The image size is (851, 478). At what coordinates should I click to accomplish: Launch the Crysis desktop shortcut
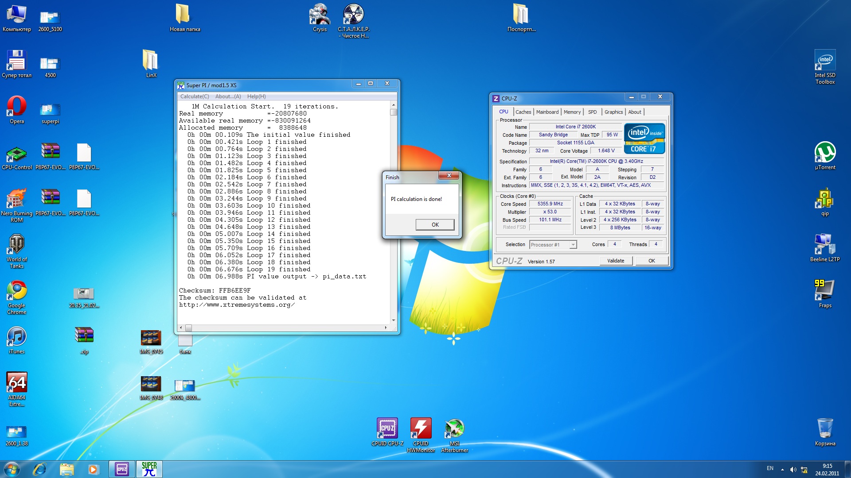[320, 19]
